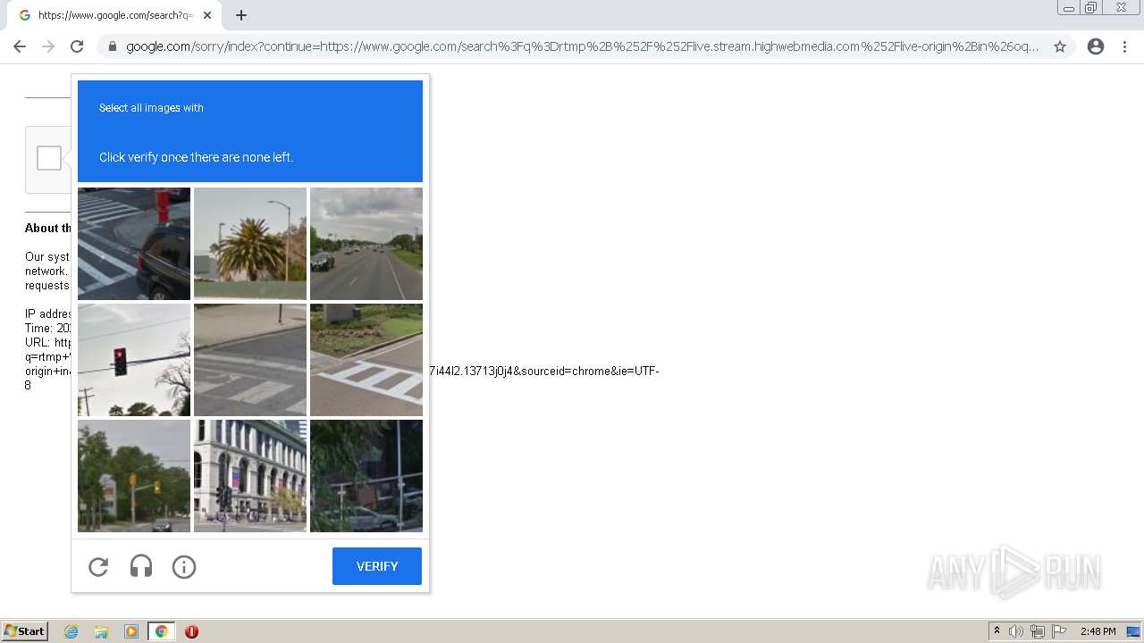The width and height of the screenshot is (1144, 643).
Task: Switch to the audio challenge headphones icon
Action: coord(141,566)
